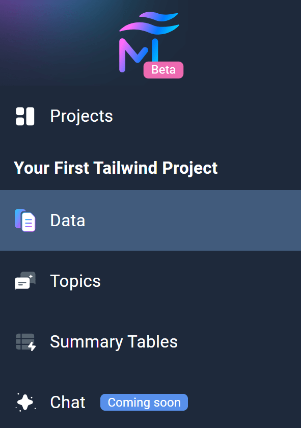The width and height of the screenshot is (301, 428).
Task: Click the Summary Tables label text
Action: (x=113, y=341)
